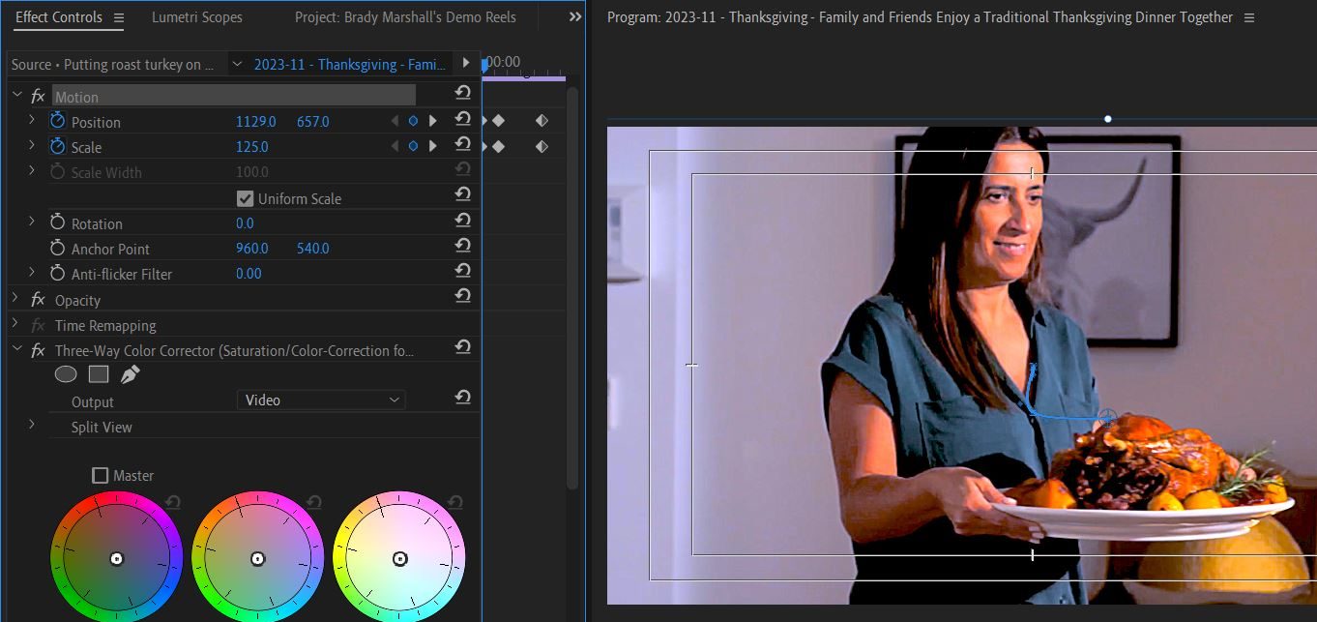Enable the Master checkbox
Image resolution: width=1317 pixels, height=622 pixels.
pyautogui.click(x=100, y=475)
